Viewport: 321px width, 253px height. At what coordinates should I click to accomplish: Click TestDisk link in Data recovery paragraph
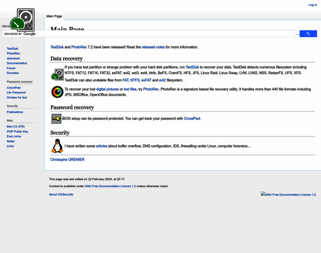pyautogui.click(x=192, y=67)
